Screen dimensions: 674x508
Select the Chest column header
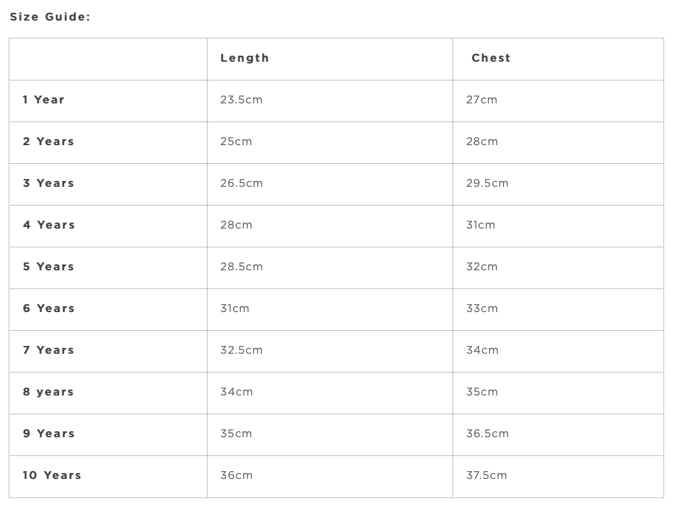click(491, 58)
